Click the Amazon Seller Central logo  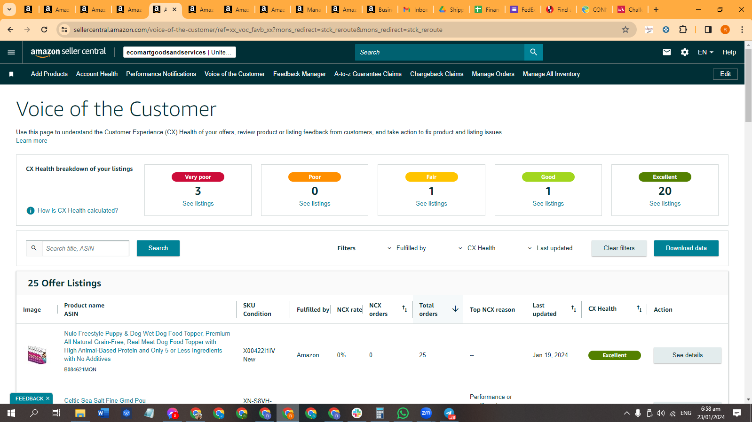[68, 52]
